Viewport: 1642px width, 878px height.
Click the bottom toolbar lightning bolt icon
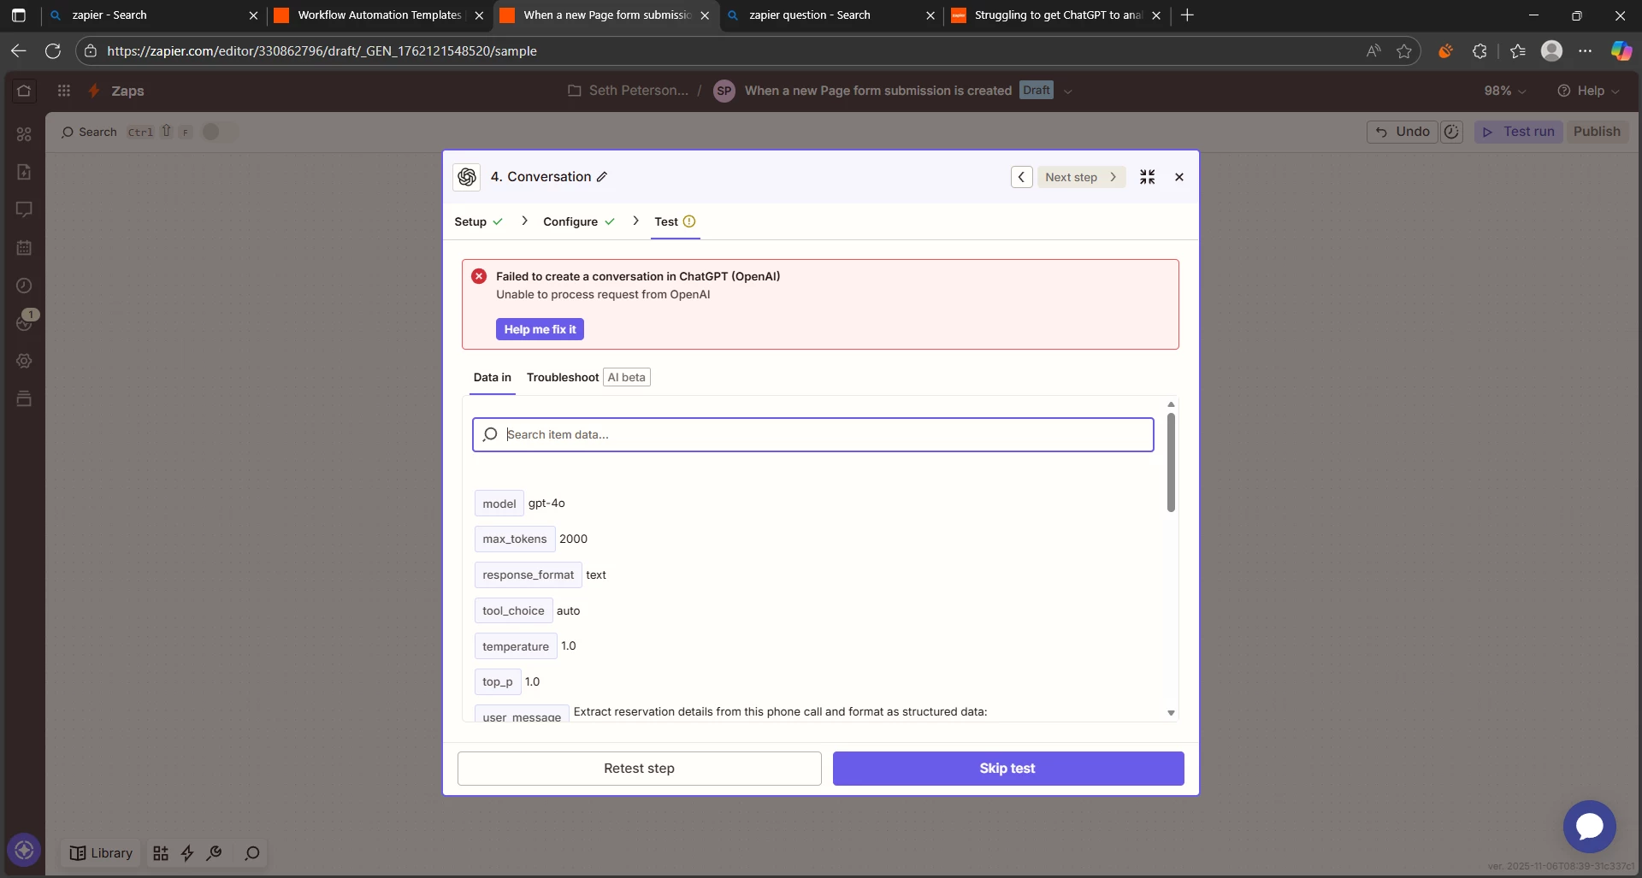187,853
